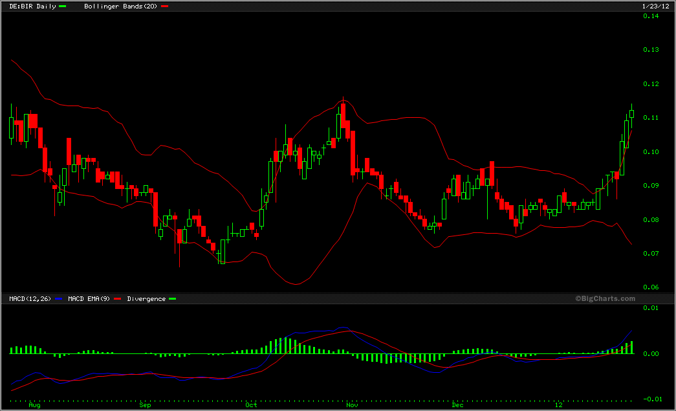Viewport: 676px width, 411px height.
Task: Click the 0.12 price axis label
Action: coord(651,83)
